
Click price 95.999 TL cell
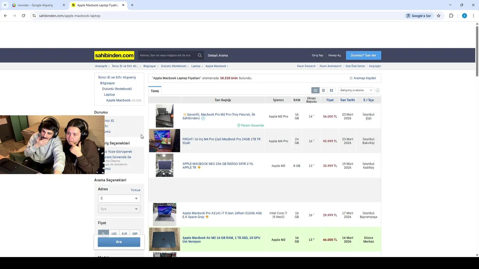(x=330, y=141)
